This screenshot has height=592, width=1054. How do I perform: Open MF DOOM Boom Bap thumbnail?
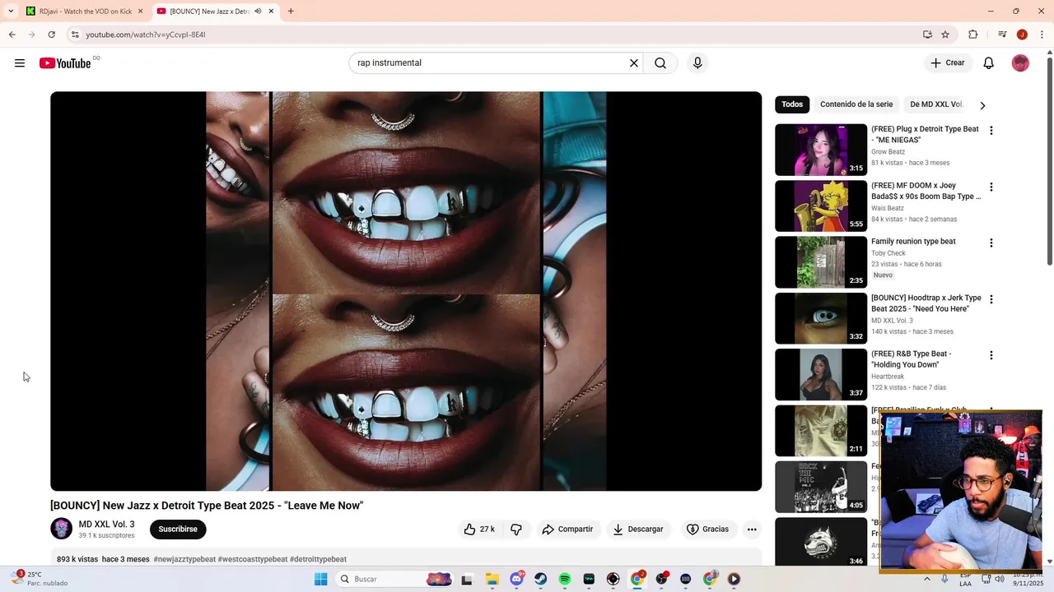(821, 206)
